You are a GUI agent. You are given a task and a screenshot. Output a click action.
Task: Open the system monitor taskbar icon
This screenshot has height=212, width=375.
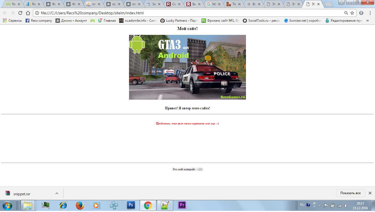coord(46,205)
